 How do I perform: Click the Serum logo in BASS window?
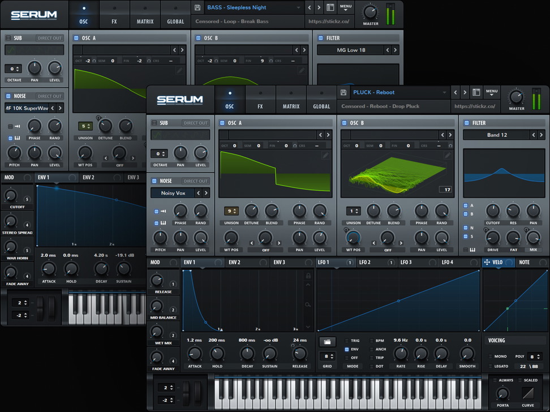click(x=34, y=15)
